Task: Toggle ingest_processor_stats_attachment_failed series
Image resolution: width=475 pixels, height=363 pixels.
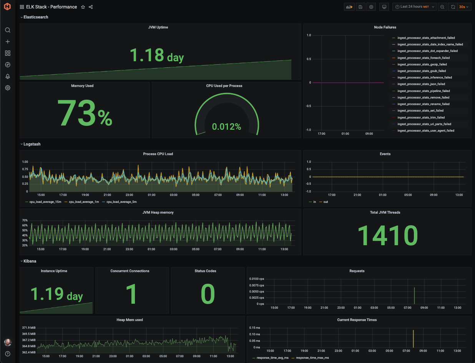Action: [426, 38]
